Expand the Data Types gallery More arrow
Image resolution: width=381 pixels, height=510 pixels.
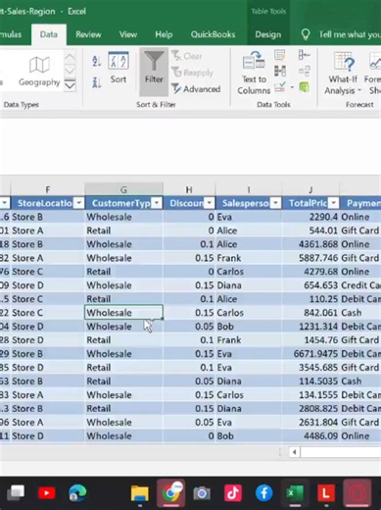point(70,85)
